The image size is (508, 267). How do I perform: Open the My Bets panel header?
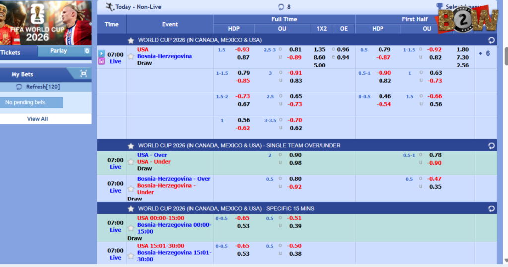tap(22, 74)
